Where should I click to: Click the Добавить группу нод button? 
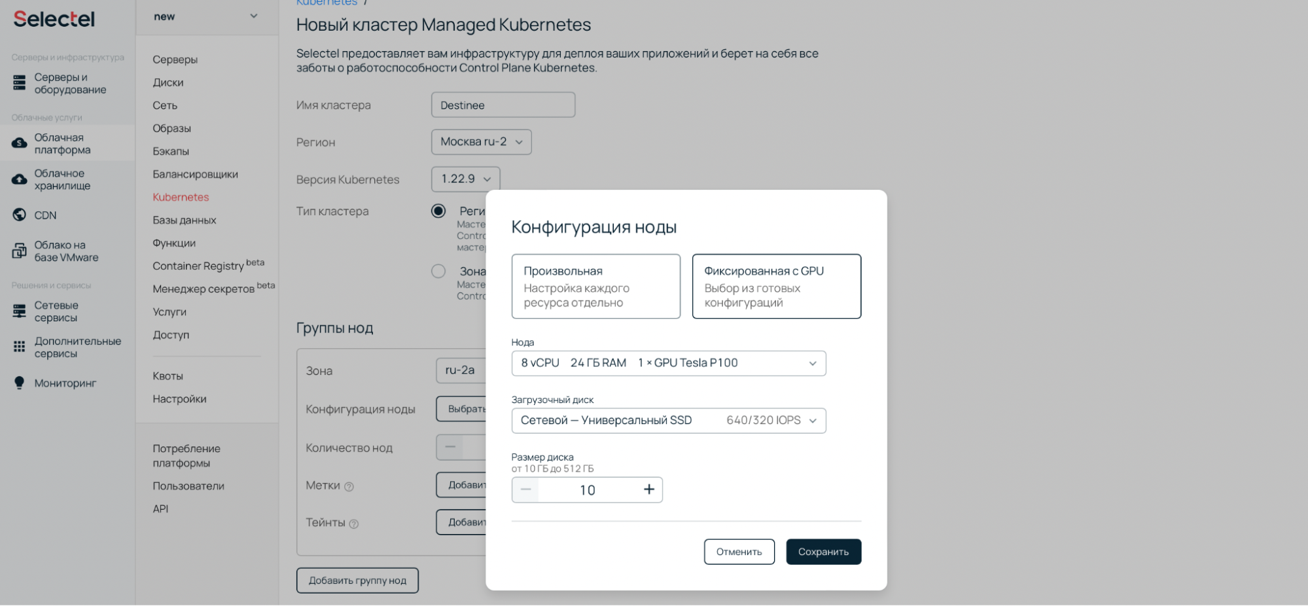(x=357, y=580)
